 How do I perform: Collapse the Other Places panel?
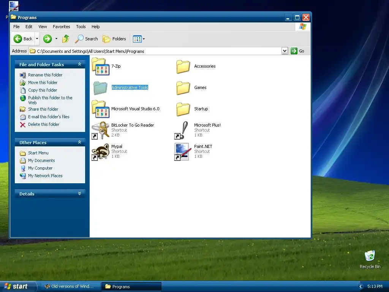pos(79,142)
